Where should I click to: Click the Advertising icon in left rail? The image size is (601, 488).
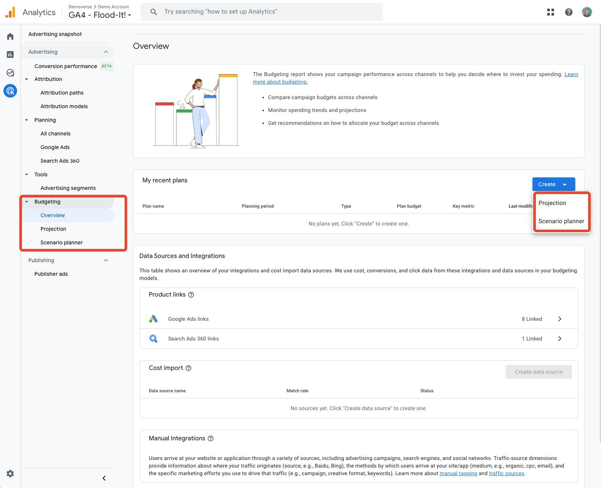10,91
